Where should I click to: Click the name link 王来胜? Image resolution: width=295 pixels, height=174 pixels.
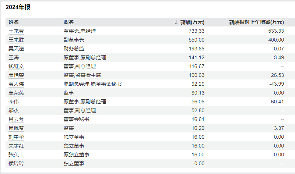(16, 40)
